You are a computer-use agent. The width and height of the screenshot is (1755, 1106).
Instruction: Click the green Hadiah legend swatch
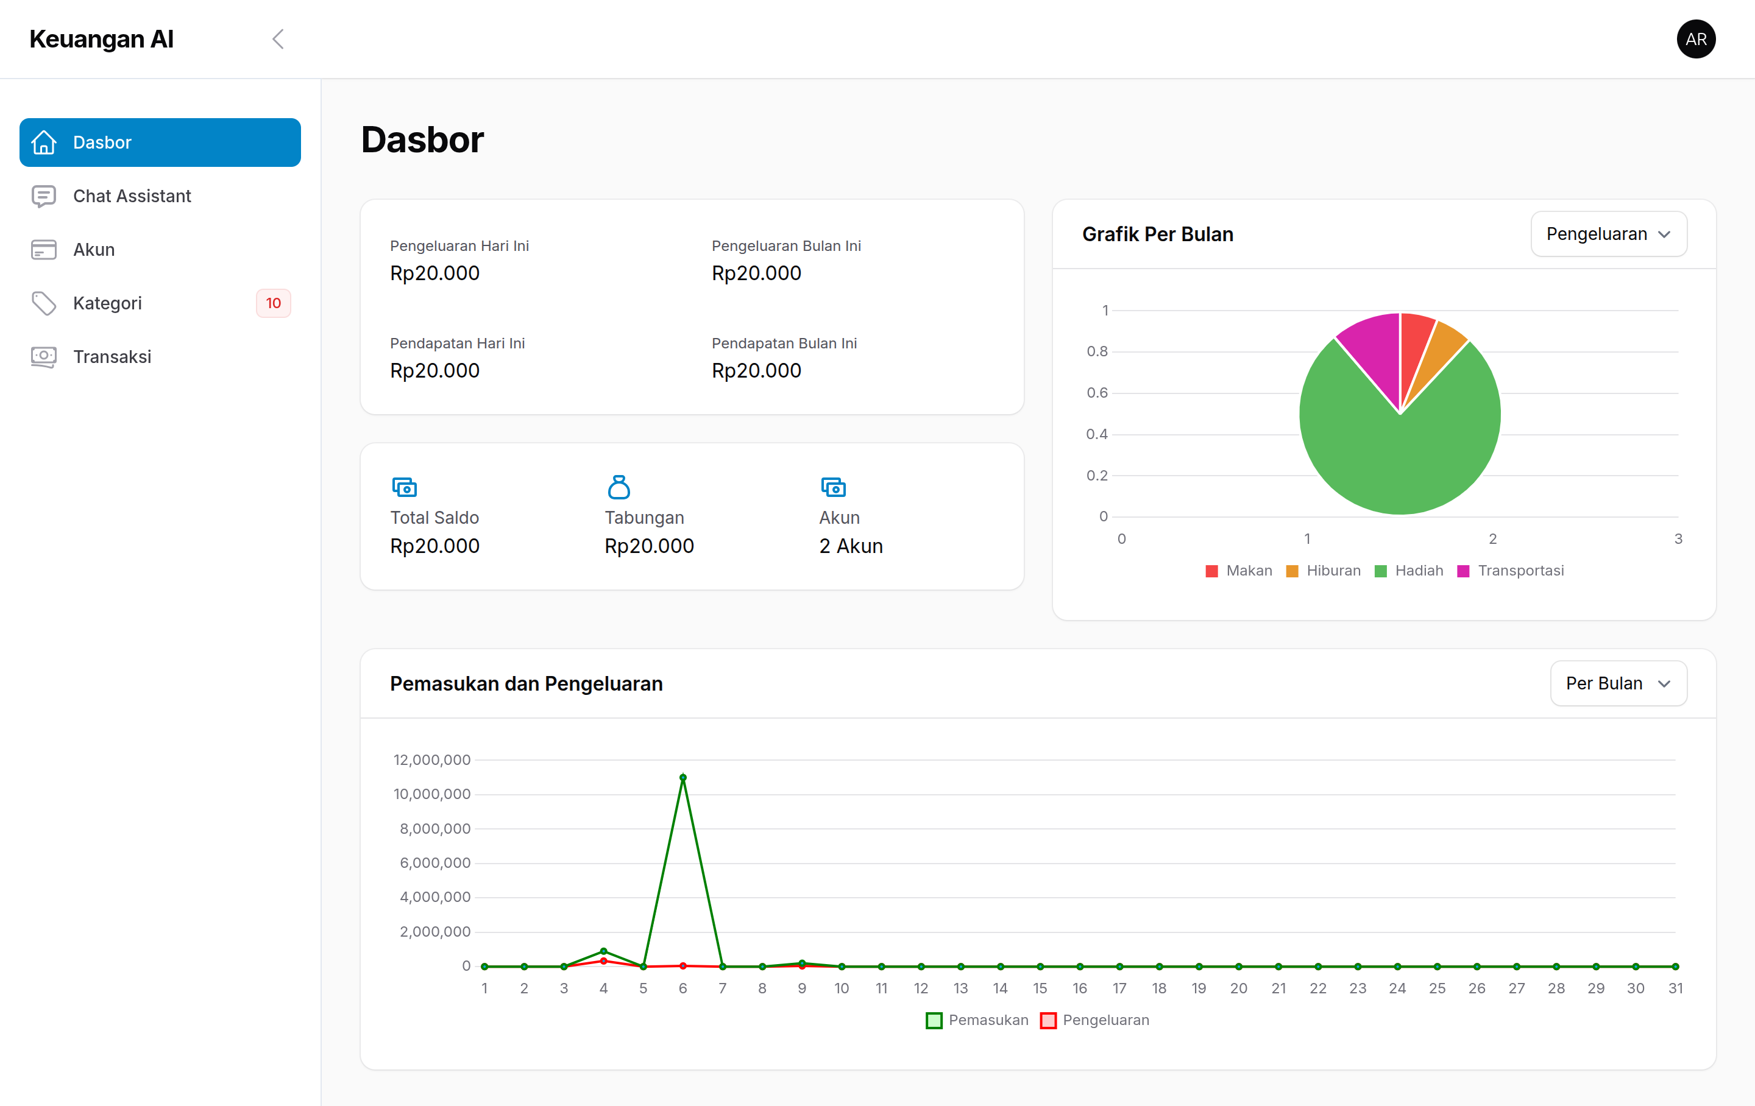[x=1380, y=571]
